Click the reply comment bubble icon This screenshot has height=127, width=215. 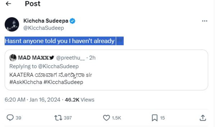10,118
